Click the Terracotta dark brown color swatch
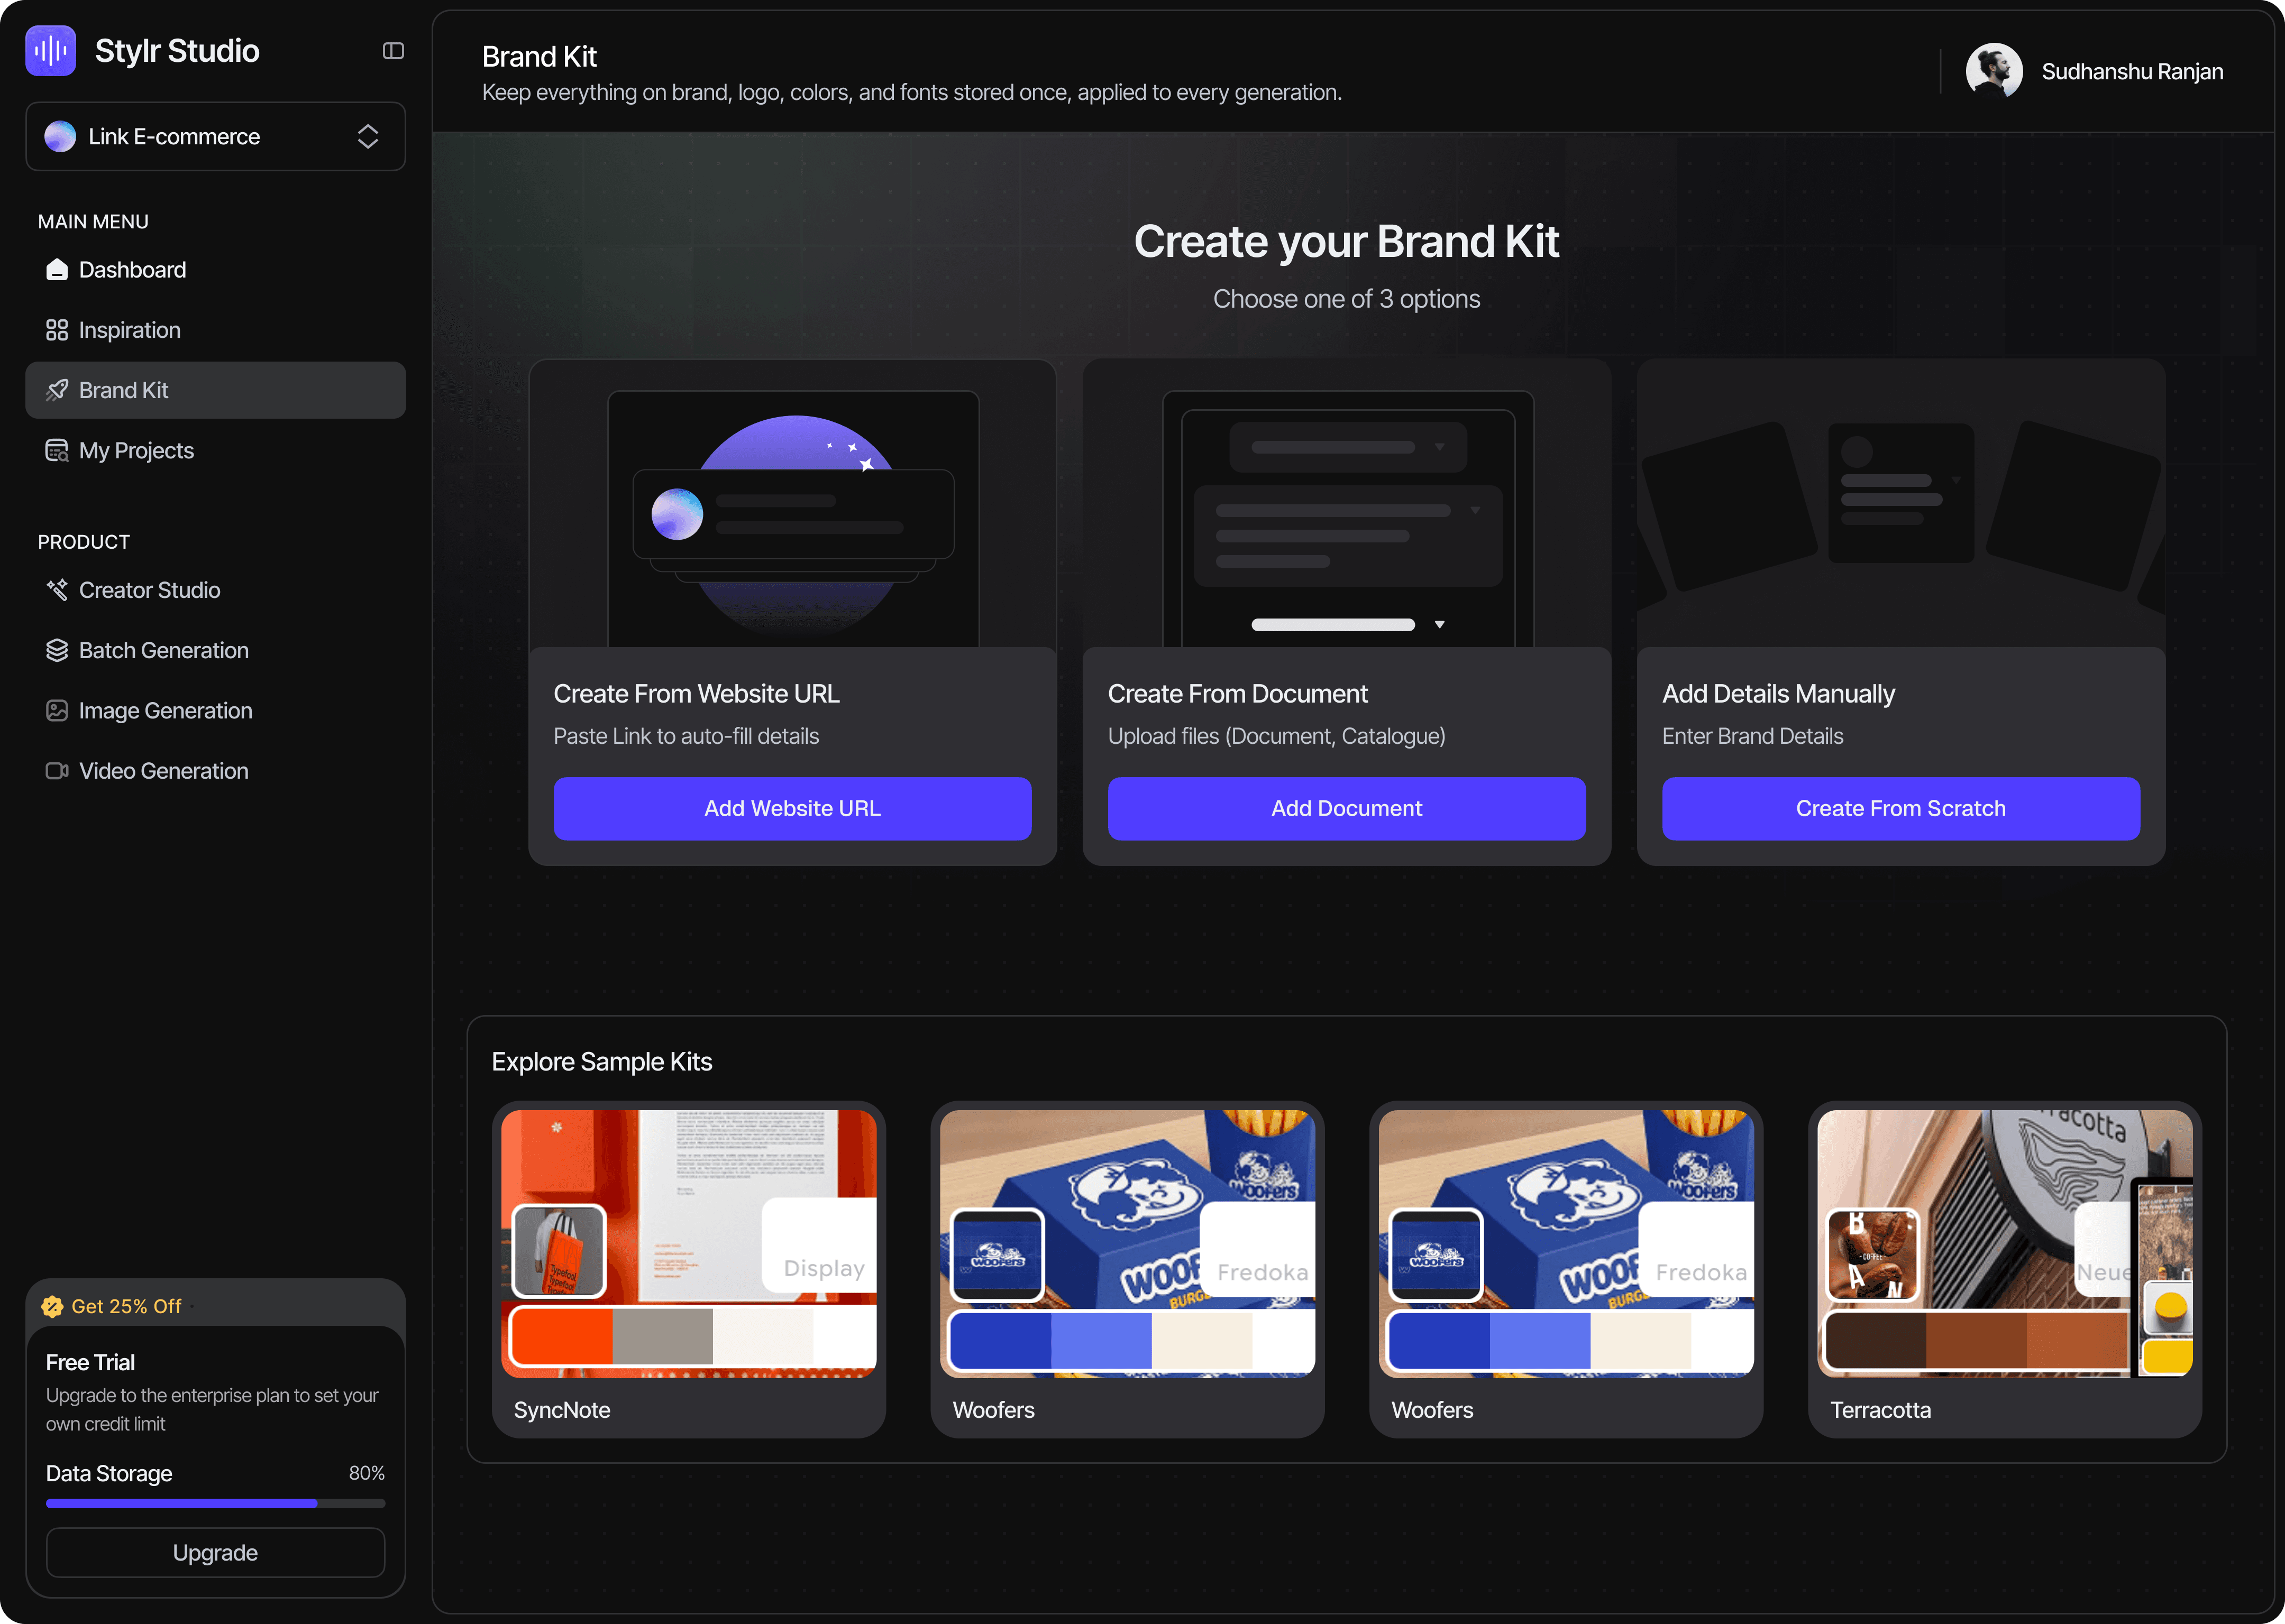 click(x=1877, y=1341)
